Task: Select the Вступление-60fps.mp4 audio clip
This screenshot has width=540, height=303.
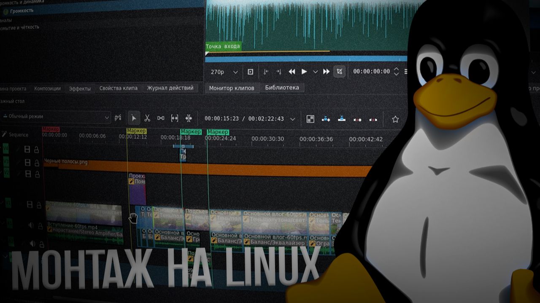Action: click(84, 234)
